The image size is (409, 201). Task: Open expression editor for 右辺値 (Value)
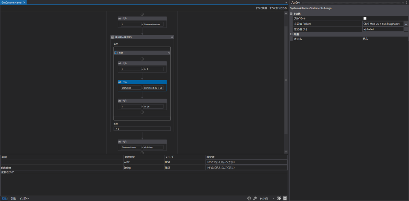(406, 24)
